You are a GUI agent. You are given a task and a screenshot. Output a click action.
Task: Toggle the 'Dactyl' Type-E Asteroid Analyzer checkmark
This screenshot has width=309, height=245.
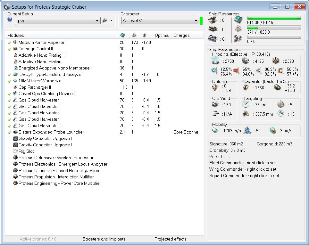coord(9,75)
